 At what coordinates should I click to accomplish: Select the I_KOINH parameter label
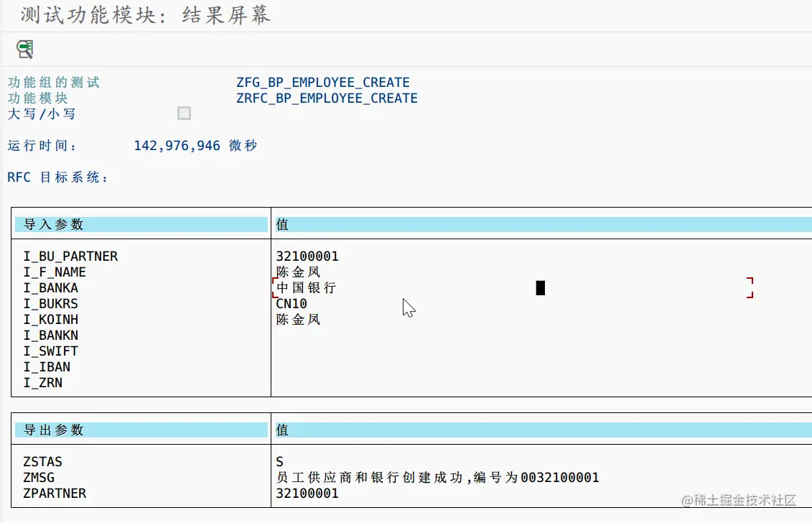pos(49,319)
